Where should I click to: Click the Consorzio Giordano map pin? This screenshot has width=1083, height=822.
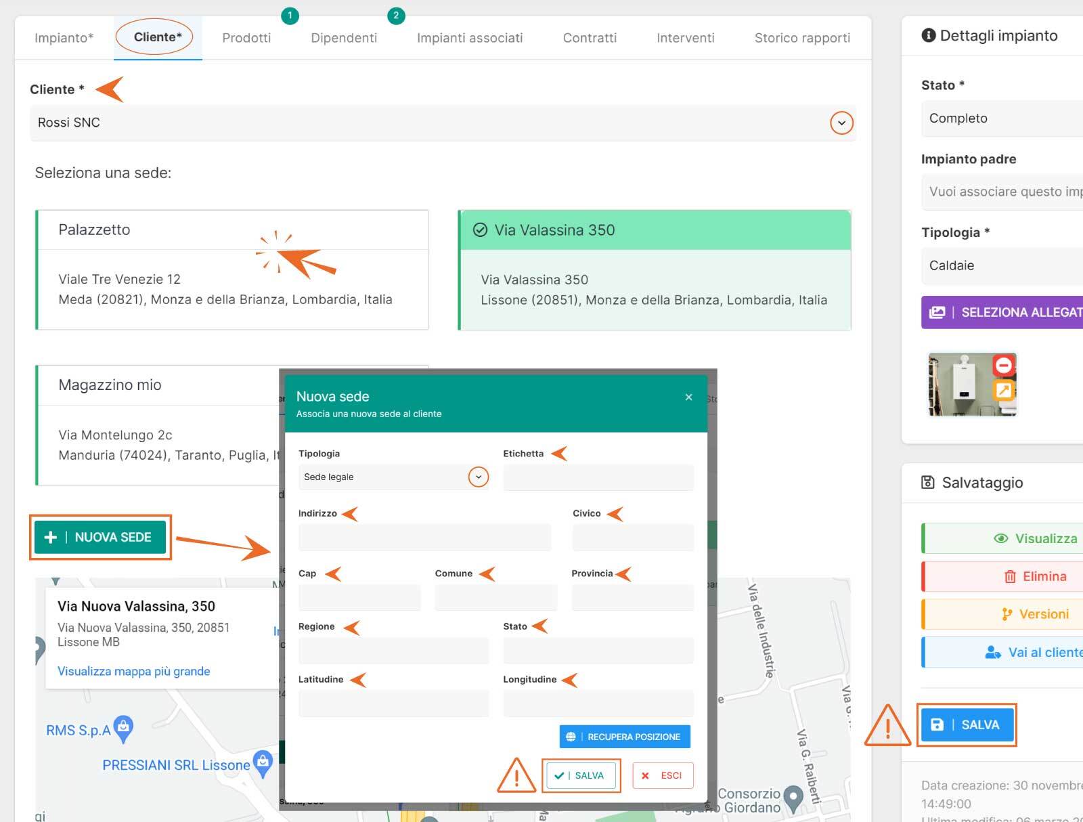point(793,799)
